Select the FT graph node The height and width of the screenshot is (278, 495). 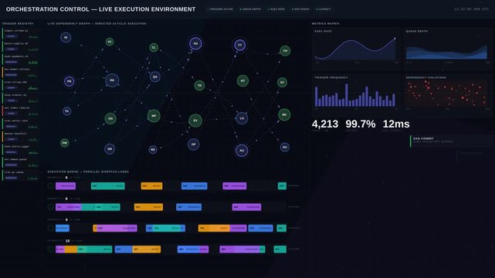240,45
